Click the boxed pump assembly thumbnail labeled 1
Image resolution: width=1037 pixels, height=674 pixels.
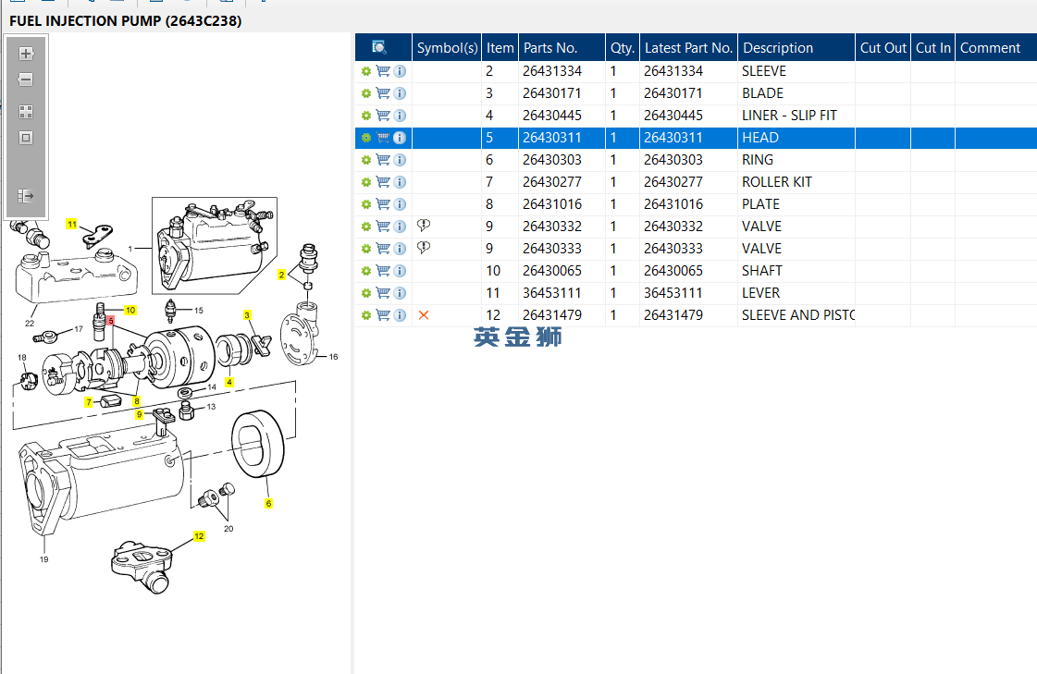215,245
